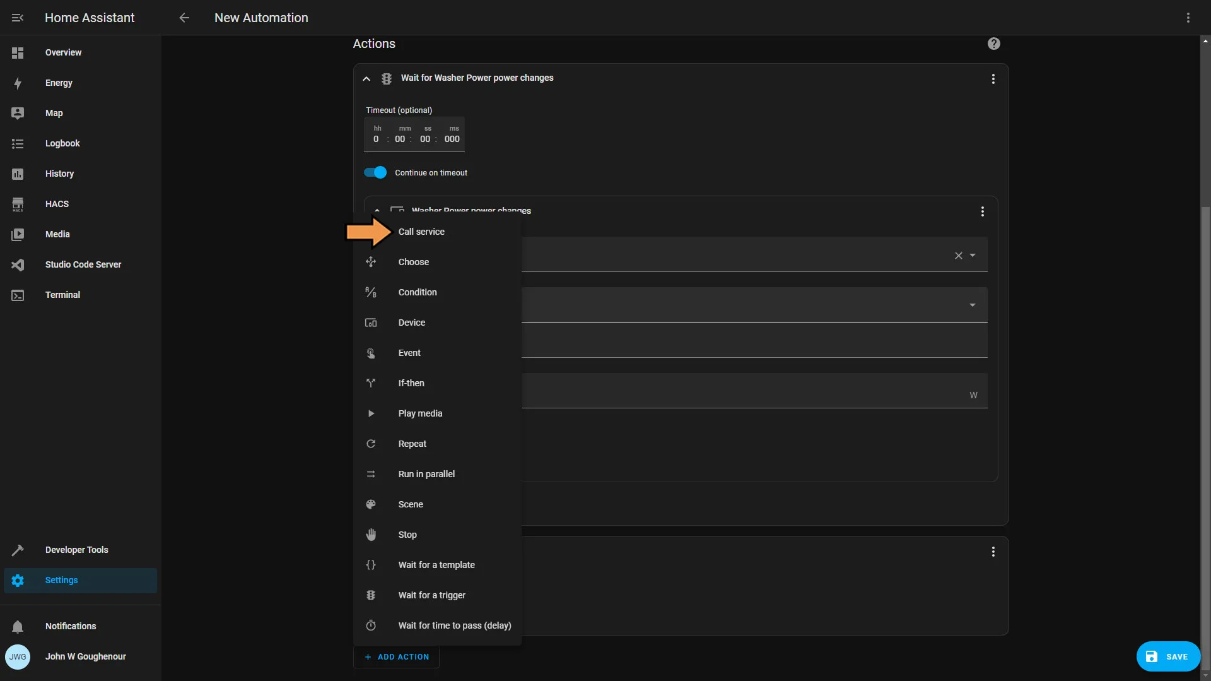This screenshot has width=1211, height=681.
Task: Open the bottom action card options menu
Action: [x=993, y=552]
